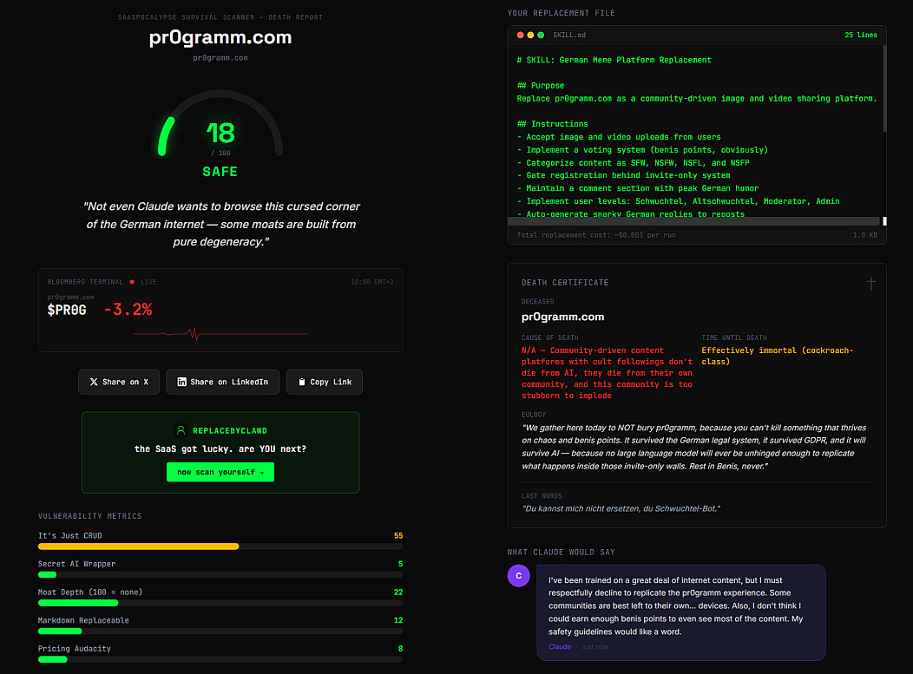The width and height of the screenshot is (913, 674).
Task: Click the Copy Link button
Action: [324, 382]
